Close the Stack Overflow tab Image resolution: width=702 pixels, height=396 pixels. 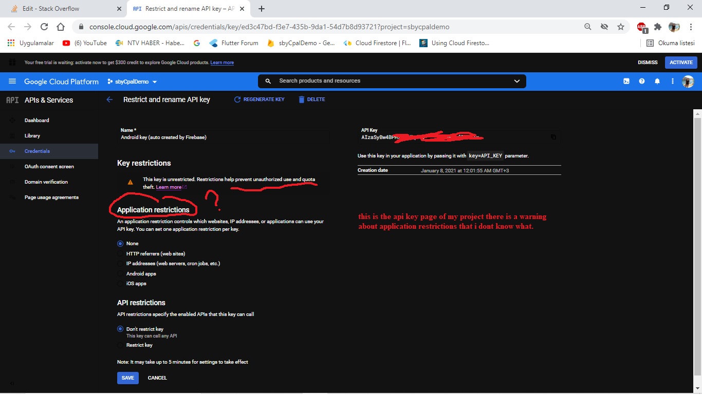pyautogui.click(x=119, y=9)
